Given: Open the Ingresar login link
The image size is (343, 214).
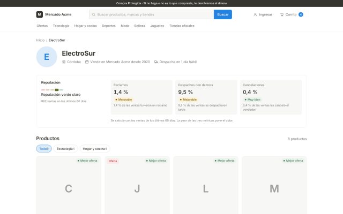Looking at the screenshot, I should (263, 14).
